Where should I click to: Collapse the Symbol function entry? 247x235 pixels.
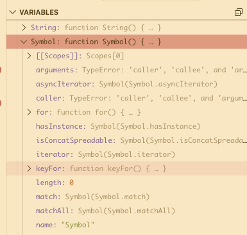[24, 42]
